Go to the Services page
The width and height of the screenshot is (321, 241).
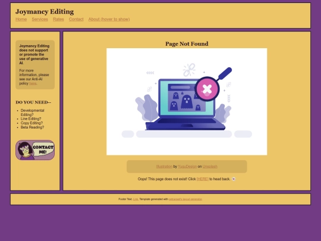coord(40,19)
